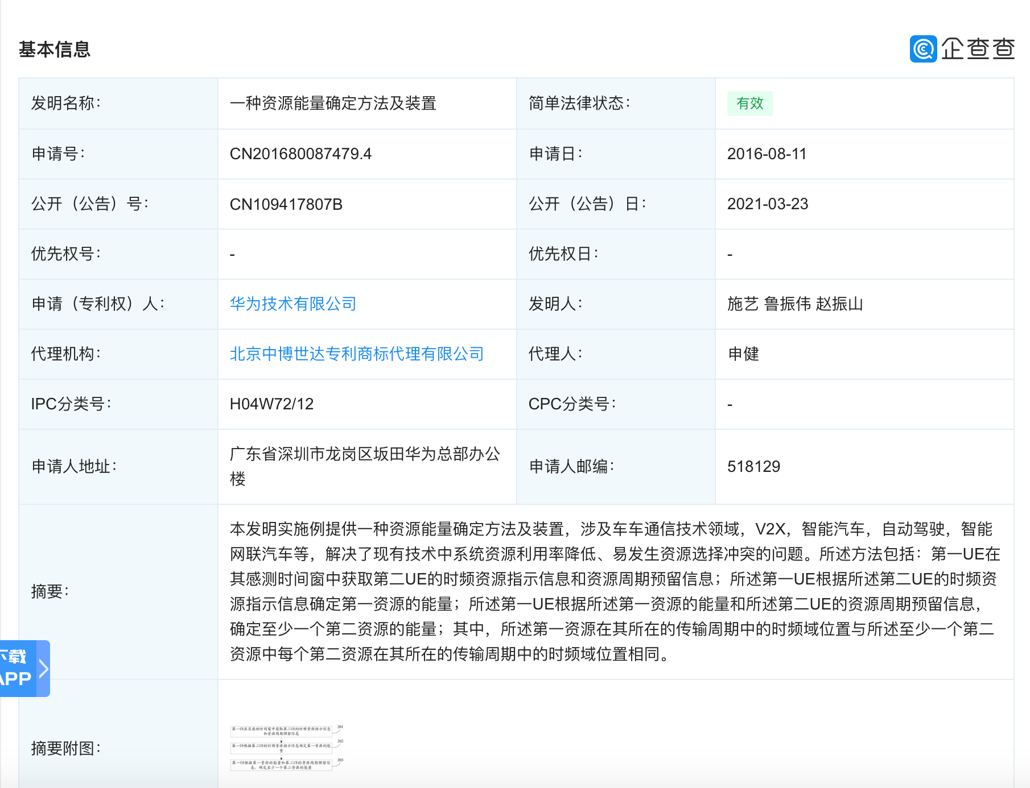Click the 申请日 label cell
1030x788 pixels.
616,154
